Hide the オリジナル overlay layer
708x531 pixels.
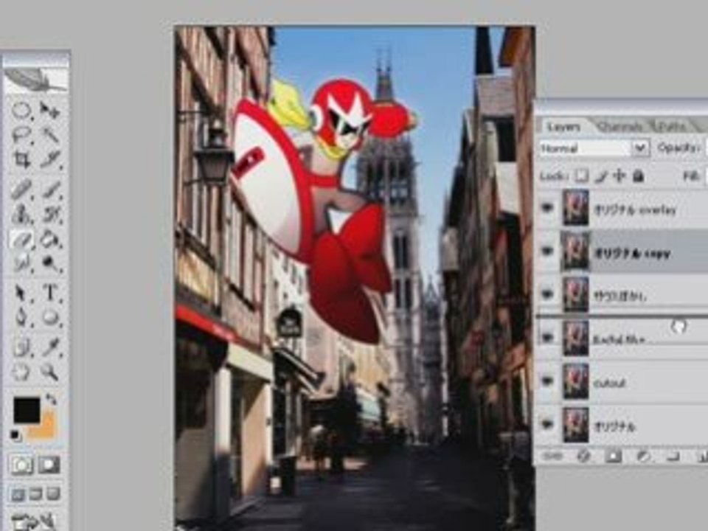coord(547,208)
